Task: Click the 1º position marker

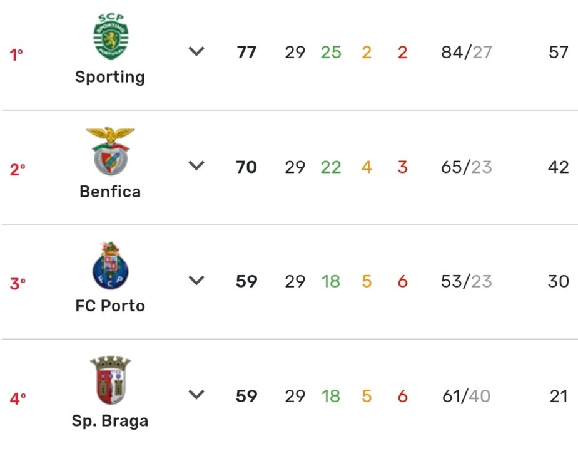Action: 16,55
